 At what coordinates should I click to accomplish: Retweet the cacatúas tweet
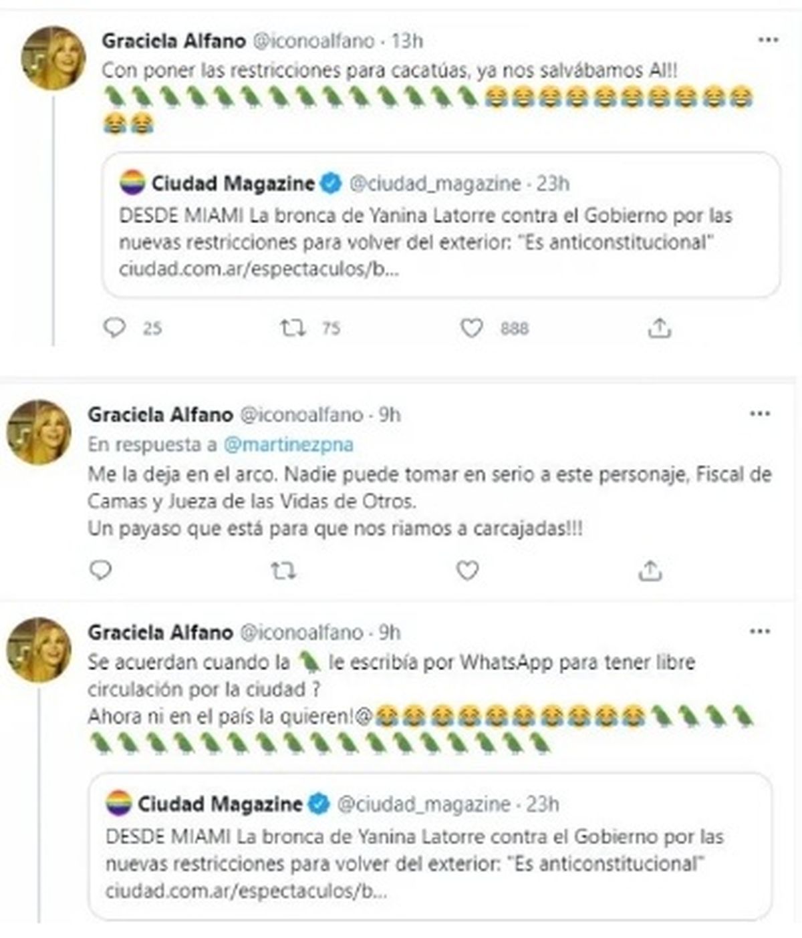tap(293, 327)
